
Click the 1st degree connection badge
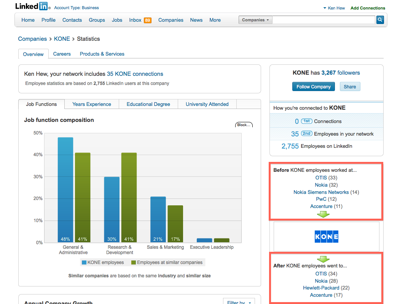[306, 121]
